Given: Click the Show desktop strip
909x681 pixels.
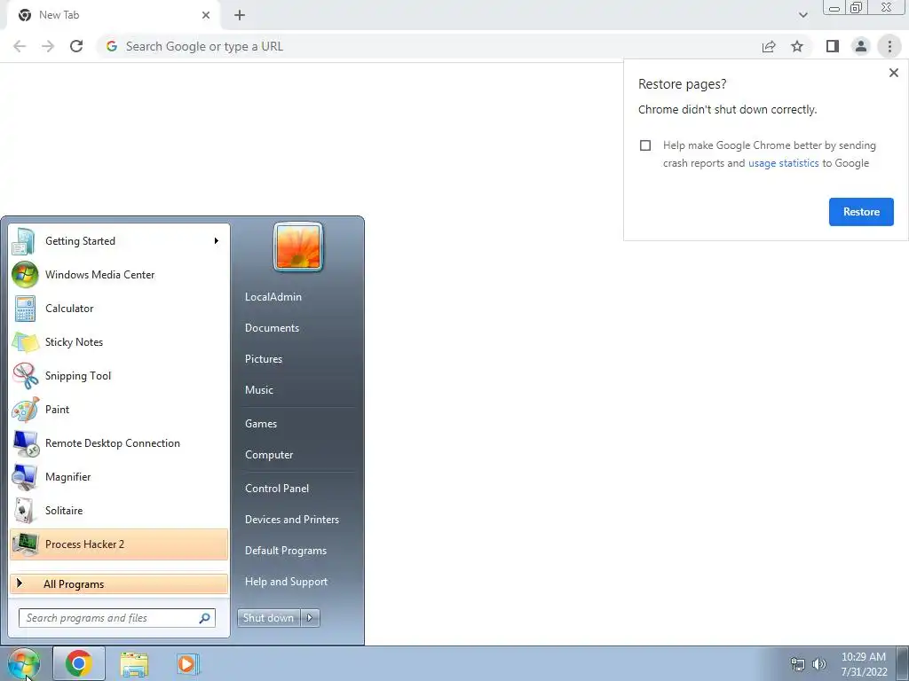Looking at the screenshot, I should click(x=903, y=663).
